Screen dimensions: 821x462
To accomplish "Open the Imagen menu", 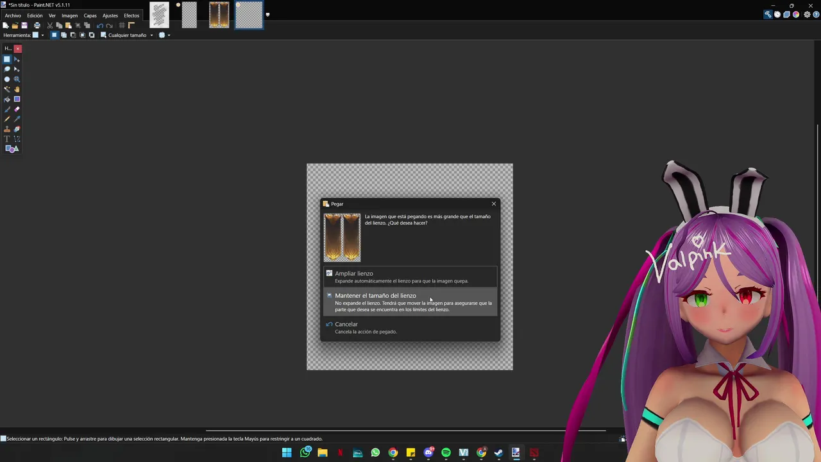I will pos(69,15).
